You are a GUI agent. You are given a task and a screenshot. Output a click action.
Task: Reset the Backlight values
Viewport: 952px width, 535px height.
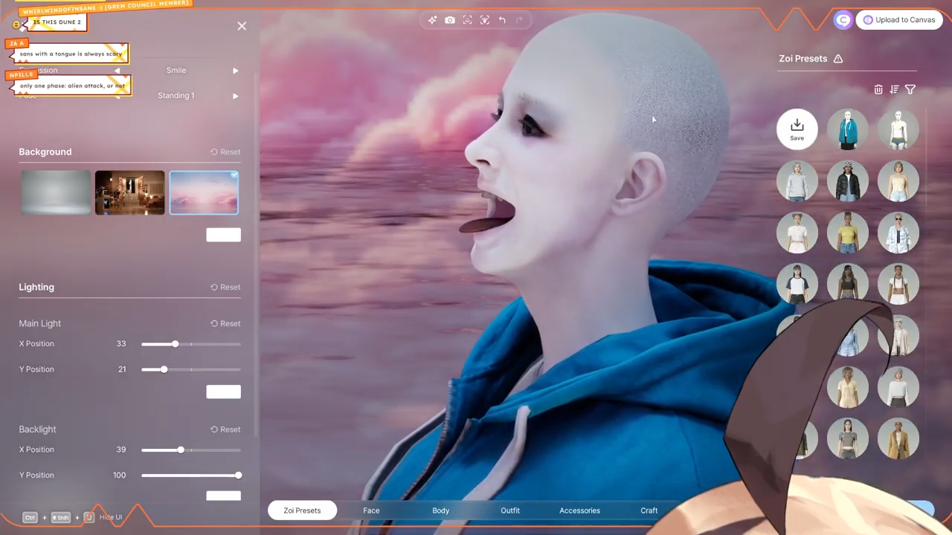[x=225, y=429]
